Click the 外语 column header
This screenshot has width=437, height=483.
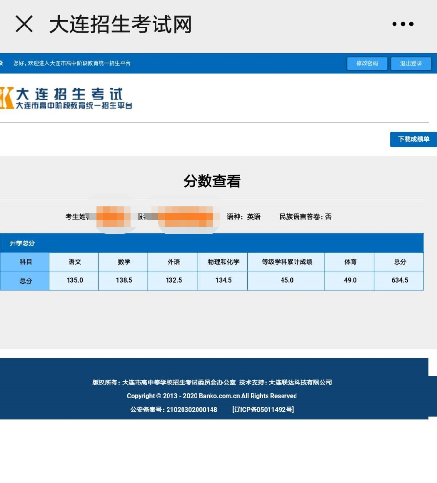tap(173, 262)
